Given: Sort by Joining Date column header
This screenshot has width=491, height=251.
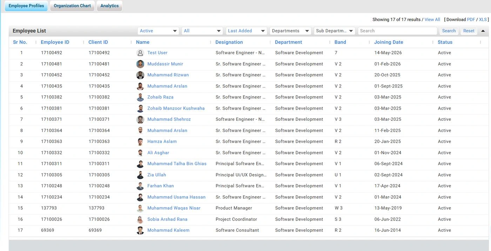Looking at the screenshot, I should (389, 42).
